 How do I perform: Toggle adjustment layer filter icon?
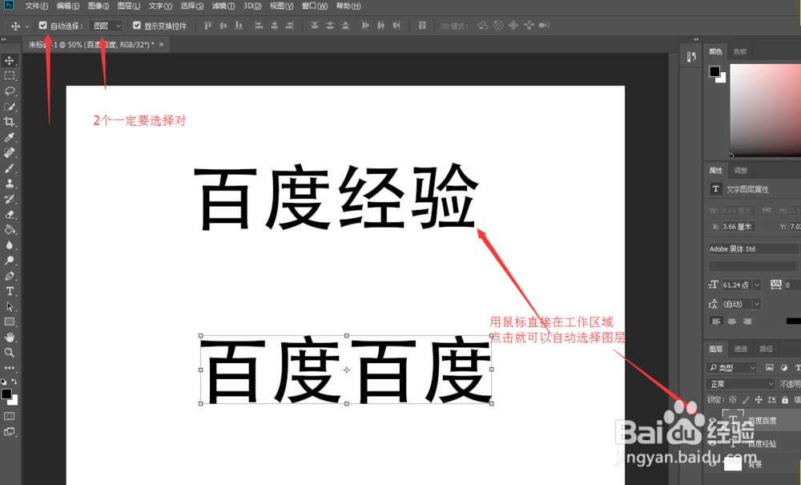coord(784,367)
